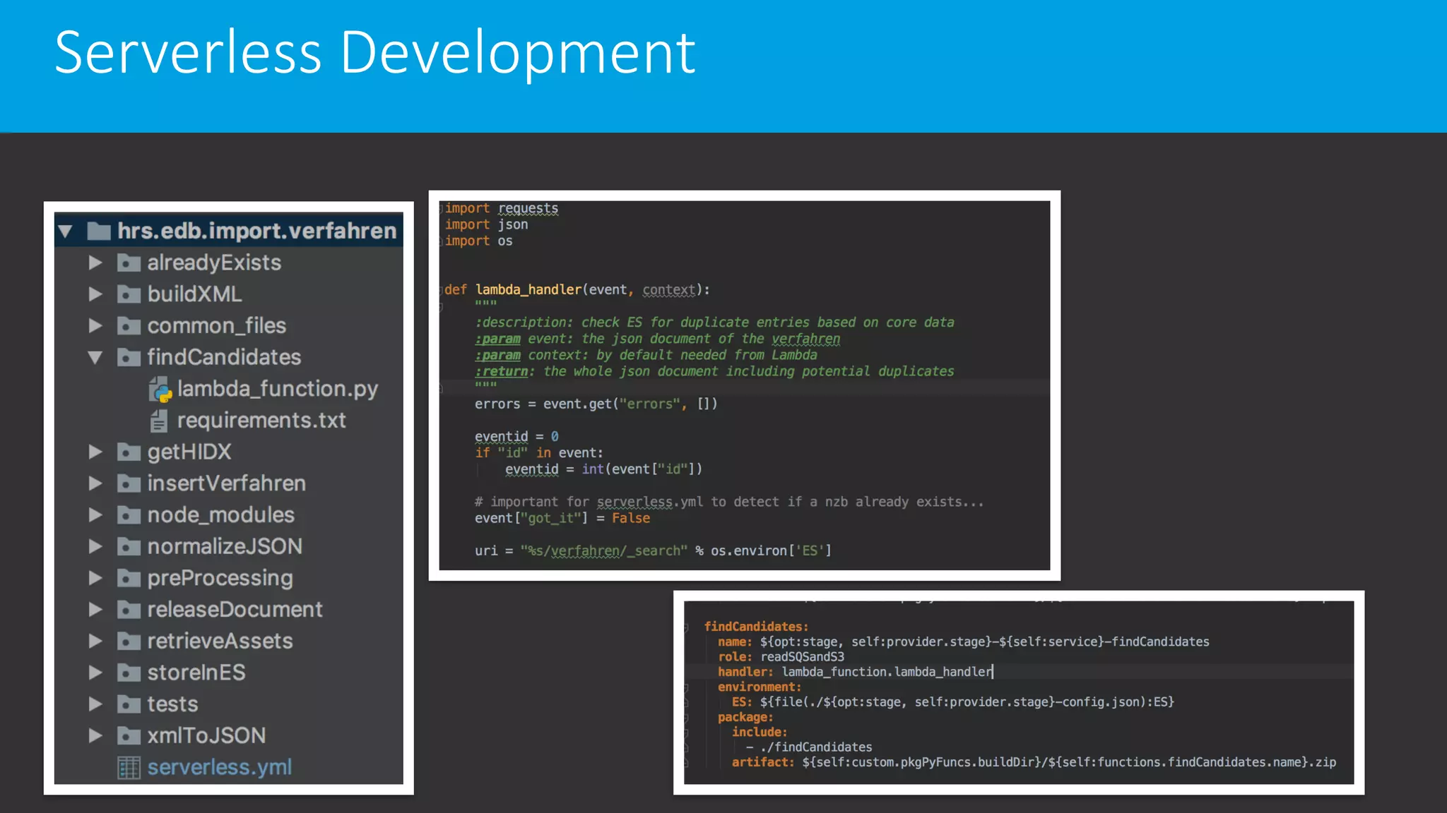Select the retrieveAssets folder name

[x=220, y=641]
